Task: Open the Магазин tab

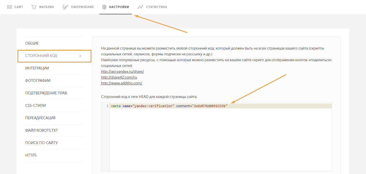Action: tap(43, 7)
